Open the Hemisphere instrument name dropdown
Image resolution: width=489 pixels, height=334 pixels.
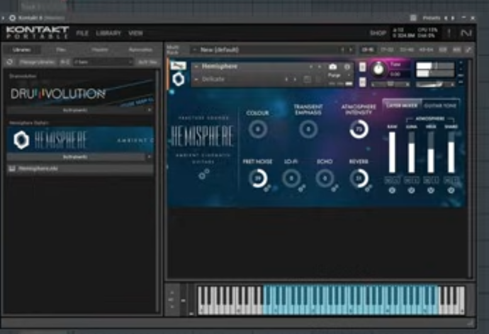point(196,67)
